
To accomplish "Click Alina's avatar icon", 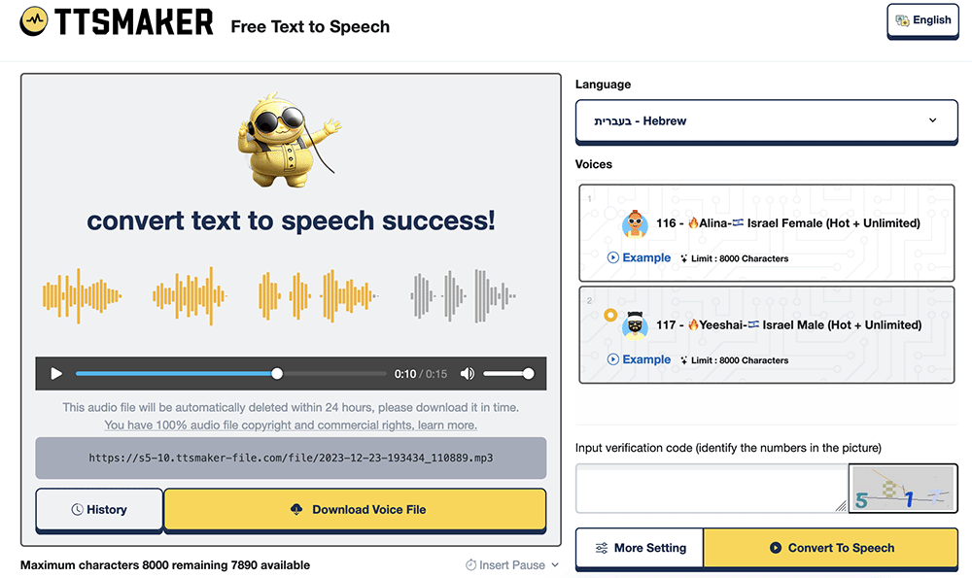I will point(635,223).
